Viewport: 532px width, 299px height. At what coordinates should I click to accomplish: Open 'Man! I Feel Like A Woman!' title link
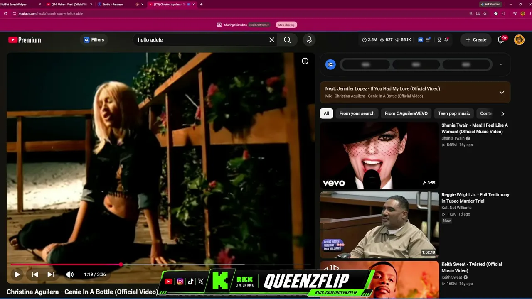point(475,128)
